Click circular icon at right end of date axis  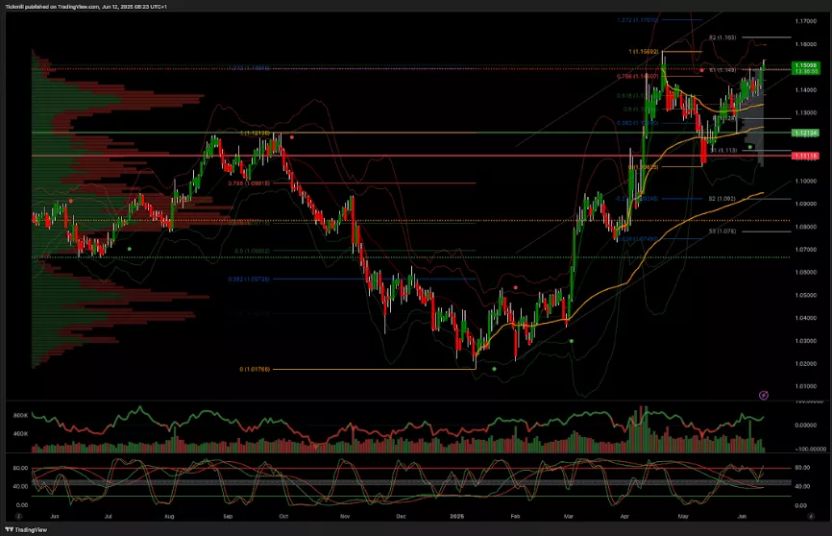822,516
